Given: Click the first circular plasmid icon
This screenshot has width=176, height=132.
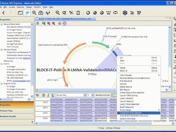Looking at the screenshot, I should tap(88, 13).
